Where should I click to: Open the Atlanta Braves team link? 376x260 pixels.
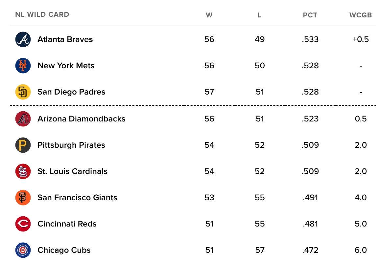65,39
